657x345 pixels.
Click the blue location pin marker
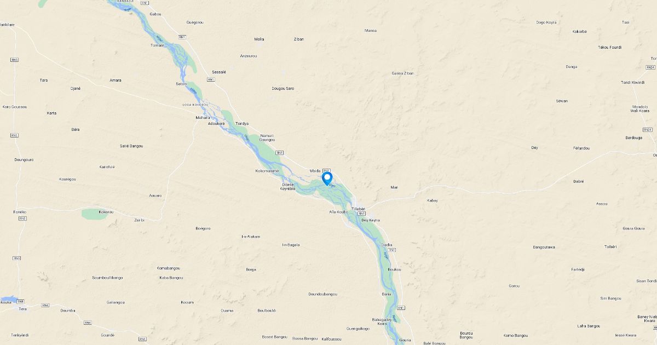(x=327, y=179)
